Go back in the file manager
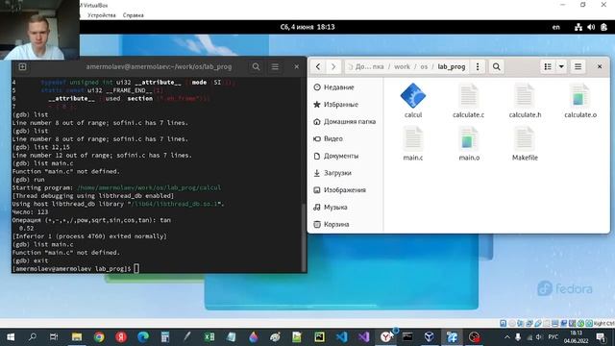The height and width of the screenshot is (346, 615). point(318,66)
